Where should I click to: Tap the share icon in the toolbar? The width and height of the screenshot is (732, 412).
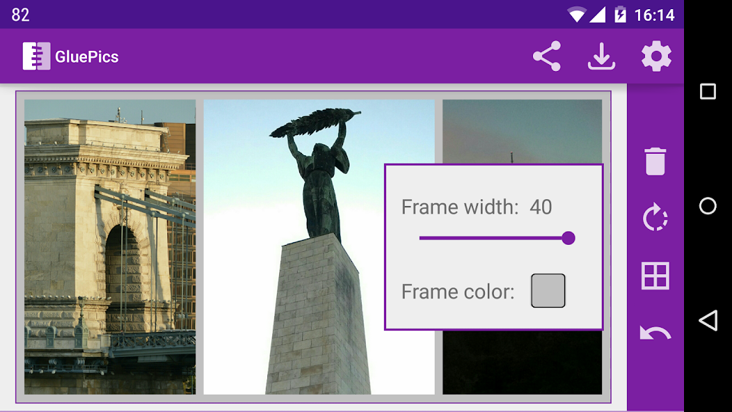pos(547,56)
